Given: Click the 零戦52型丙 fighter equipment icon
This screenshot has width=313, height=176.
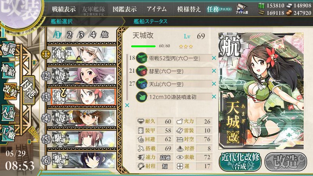Looking at the screenshot, I should point(142,58).
